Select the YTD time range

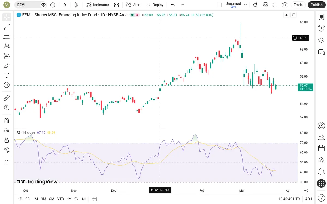60,199
